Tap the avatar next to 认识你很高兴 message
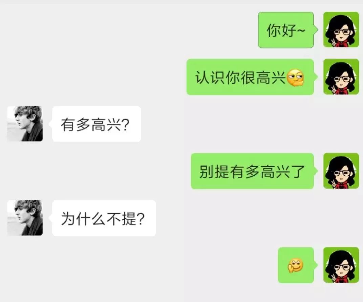 tap(341, 77)
